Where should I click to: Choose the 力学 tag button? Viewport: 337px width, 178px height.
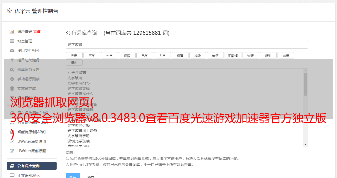click(162, 55)
